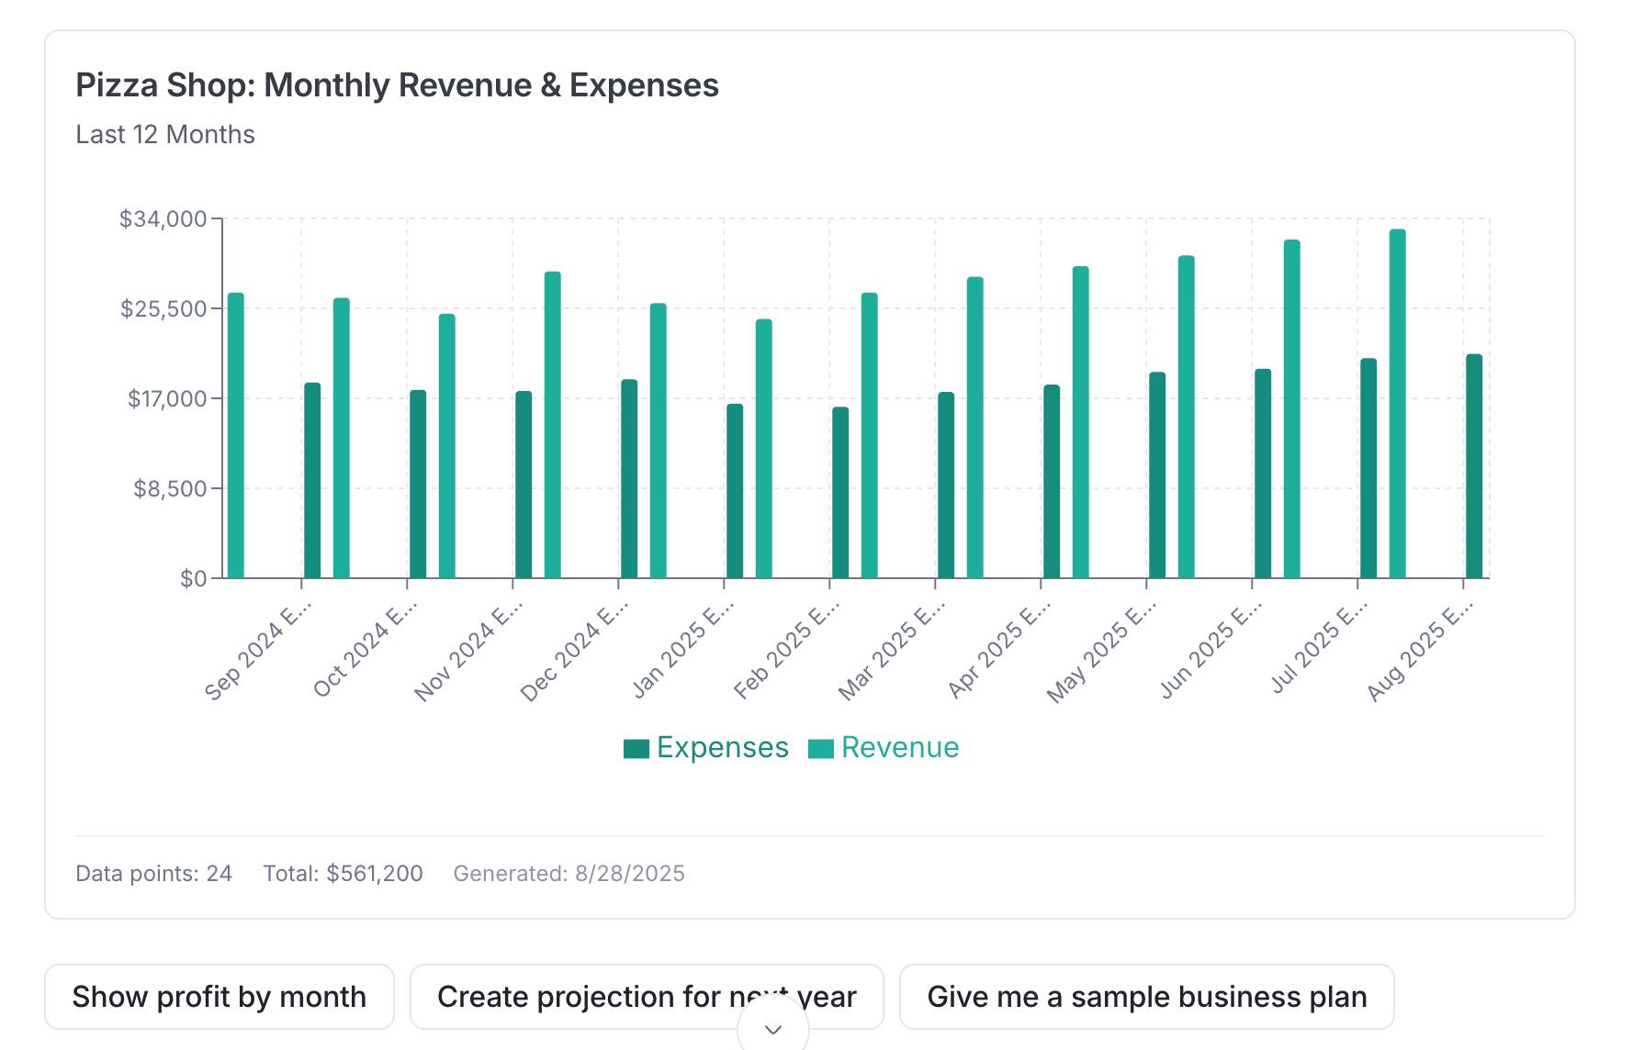
Task: Click the 'Total: $561,200' footer text
Action: (343, 873)
